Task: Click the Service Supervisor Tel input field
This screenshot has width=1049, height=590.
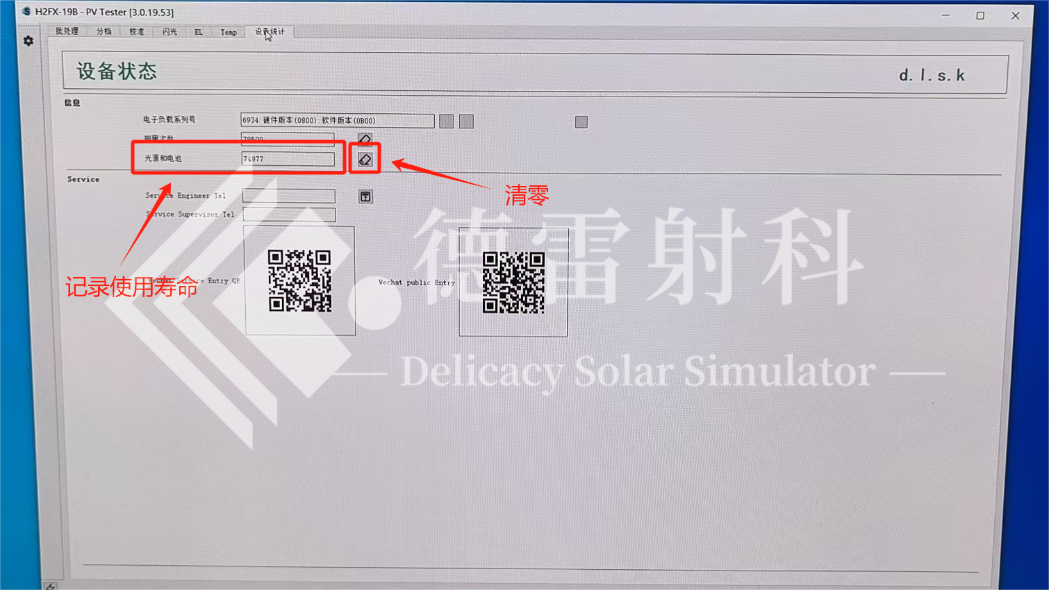Action: coord(288,214)
